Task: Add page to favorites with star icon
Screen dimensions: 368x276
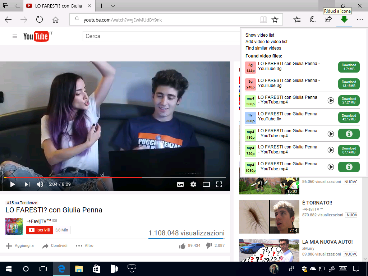Action: tap(275, 20)
